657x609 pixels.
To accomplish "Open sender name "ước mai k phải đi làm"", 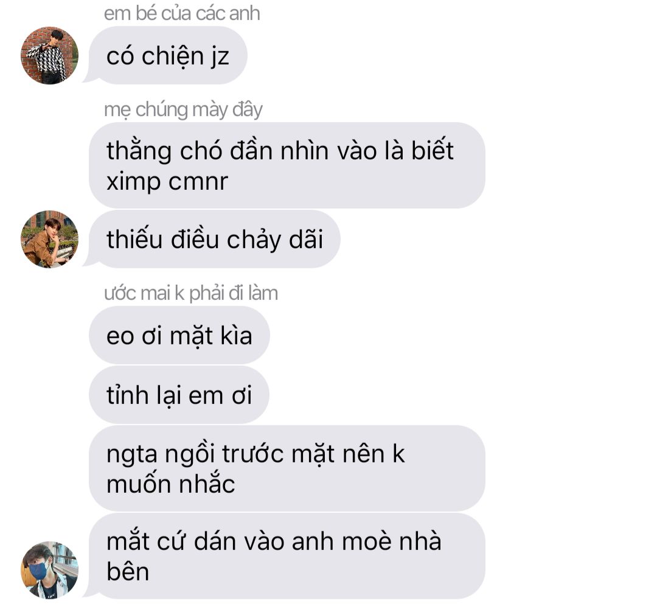I will (190, 293).
